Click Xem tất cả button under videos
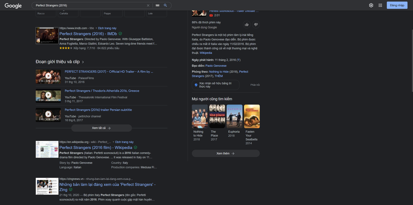Image resolution: width=413 pixels, height=205 pixels. (x=101, y=128)
